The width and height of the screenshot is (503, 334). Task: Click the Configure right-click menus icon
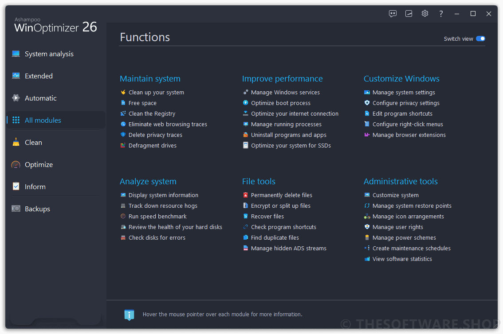coord(367,124)
